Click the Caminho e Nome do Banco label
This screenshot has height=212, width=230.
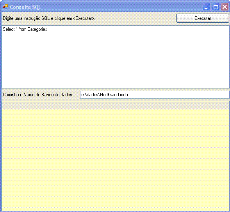[x=37, y=95]
